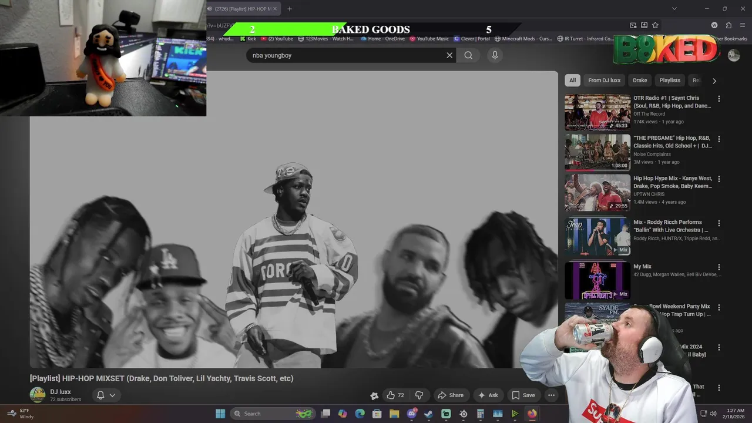Open Discord from the taskbar
Image resolution: width=752 pixels, height=423 pixels.
[412, 414]
